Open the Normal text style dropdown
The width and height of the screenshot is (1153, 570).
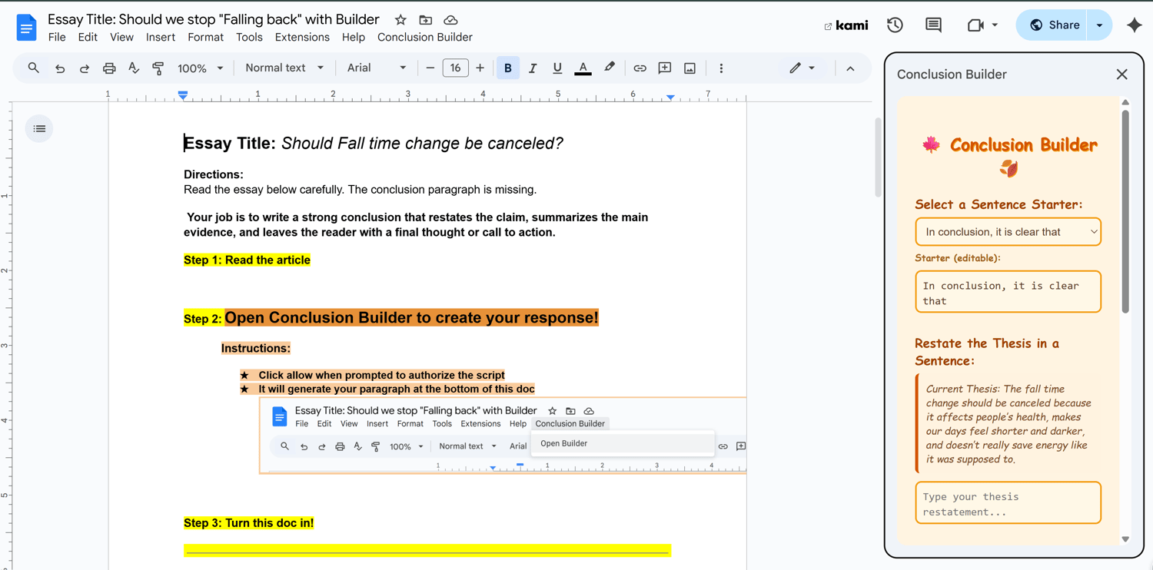(x=284, y=68)
